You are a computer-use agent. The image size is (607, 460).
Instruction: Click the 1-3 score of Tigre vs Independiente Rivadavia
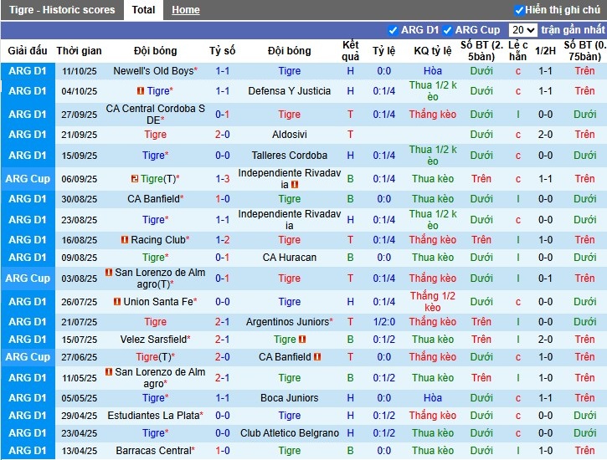coord(223,179)
